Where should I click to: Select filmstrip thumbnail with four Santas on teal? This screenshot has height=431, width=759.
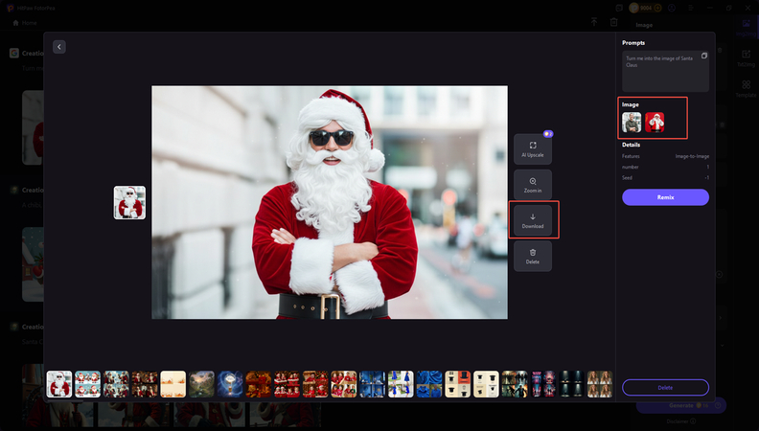point(87,384)
